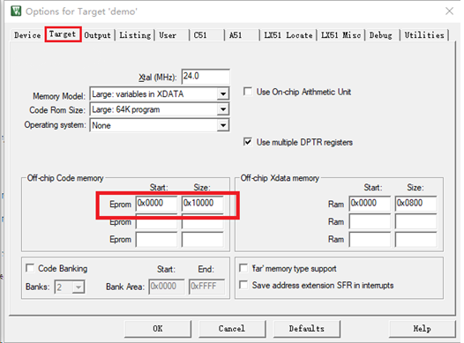Click the Defaults button
The image size is (464, 343).
click(x=307, y=329)
